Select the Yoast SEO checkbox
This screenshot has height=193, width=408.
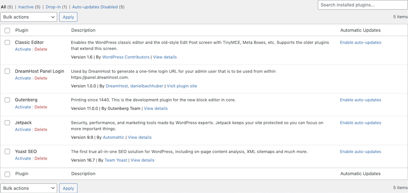7,151
